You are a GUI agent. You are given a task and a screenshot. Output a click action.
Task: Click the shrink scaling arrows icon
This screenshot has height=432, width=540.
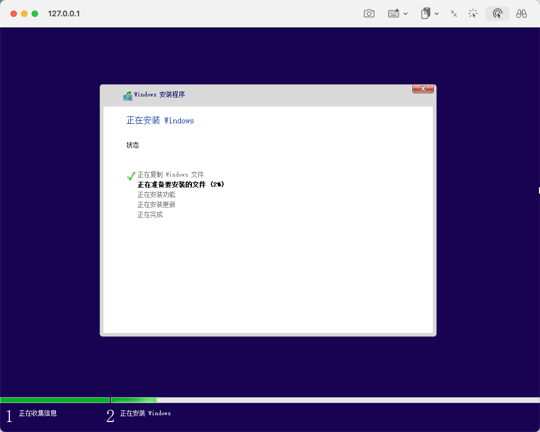coord(454,14)
